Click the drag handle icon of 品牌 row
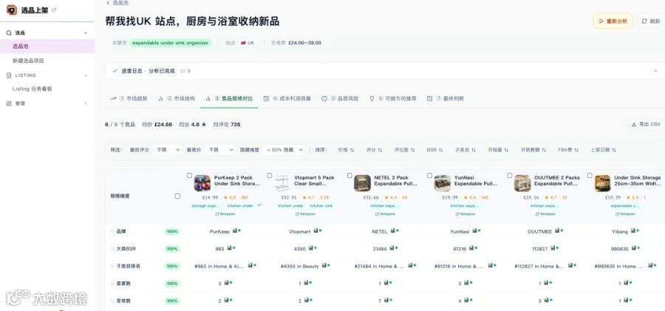665x311 pixels. click(x=112, y=232)
